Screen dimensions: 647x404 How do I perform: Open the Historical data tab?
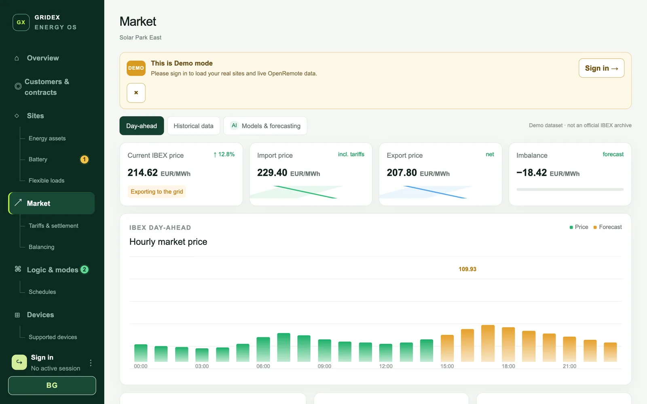click(193, 126)
